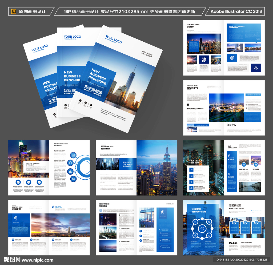
Task: Click the paper plane icon in blue column
Action: pyautogui.click(x=160, y=246)
